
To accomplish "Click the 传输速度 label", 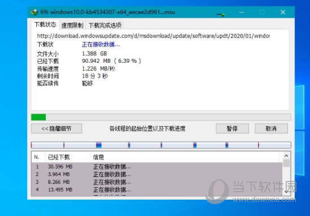I will (48, 69).
